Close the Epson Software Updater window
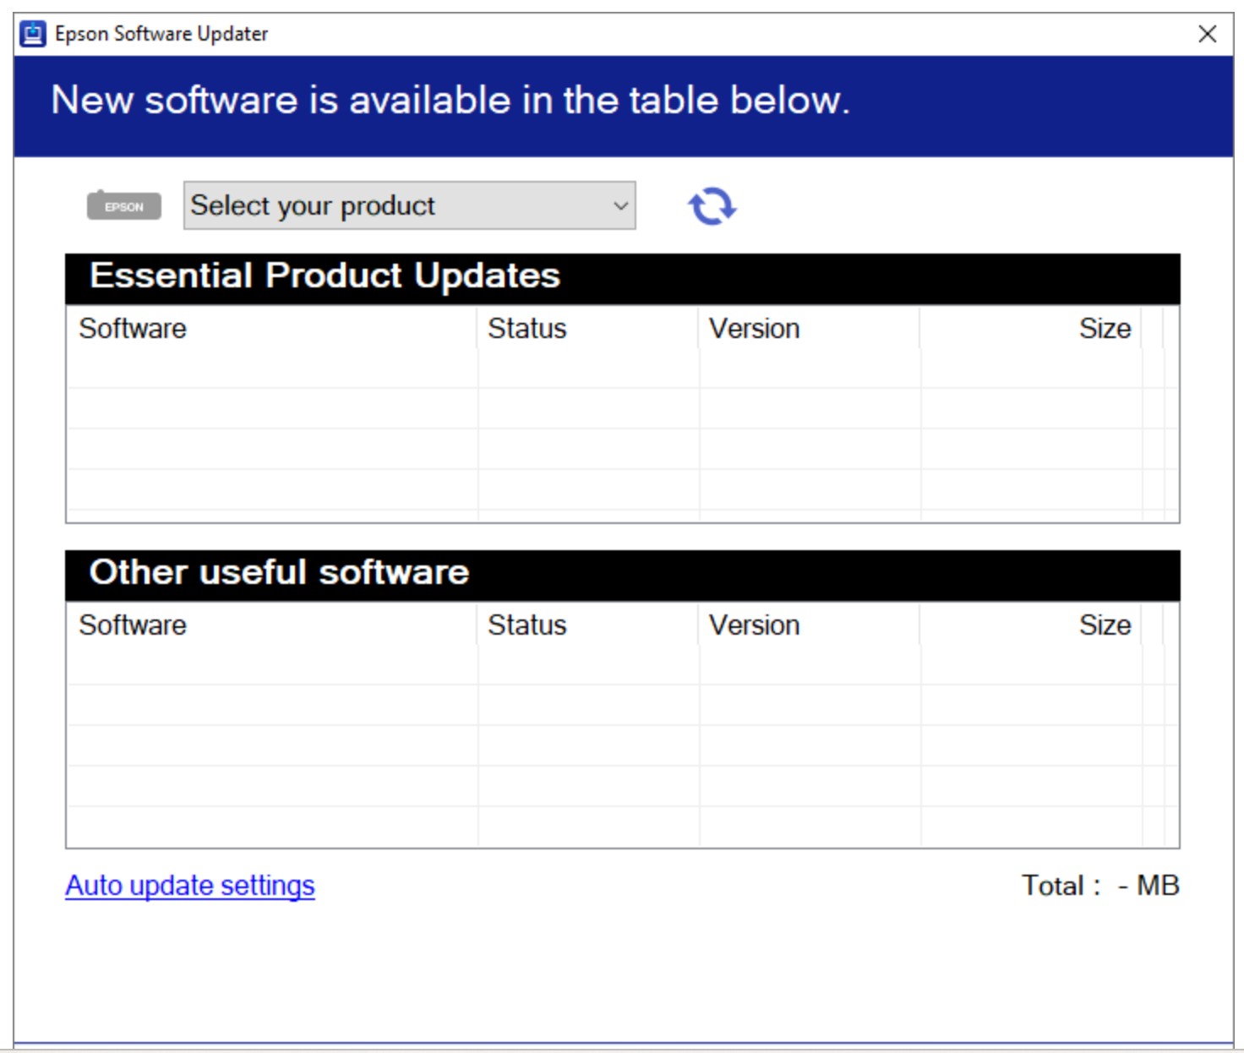The image size is (1244, 1053). 1208,34
